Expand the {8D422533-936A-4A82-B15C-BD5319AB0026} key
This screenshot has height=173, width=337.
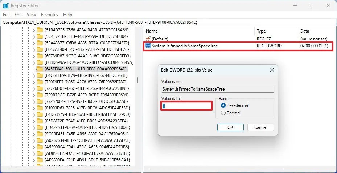click(34, 127)
